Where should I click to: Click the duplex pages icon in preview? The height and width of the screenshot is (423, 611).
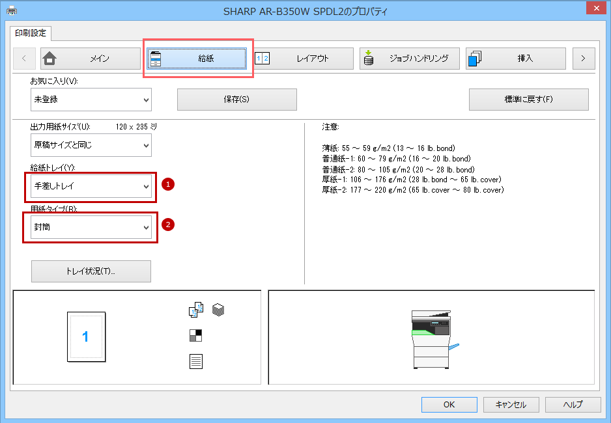coord(196,310)
